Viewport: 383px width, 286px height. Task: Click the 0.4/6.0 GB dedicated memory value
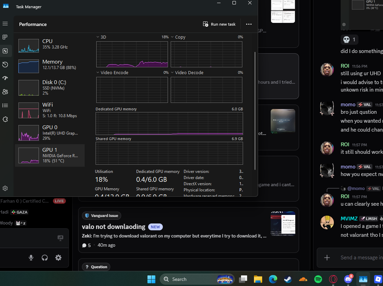coord(152,180)
